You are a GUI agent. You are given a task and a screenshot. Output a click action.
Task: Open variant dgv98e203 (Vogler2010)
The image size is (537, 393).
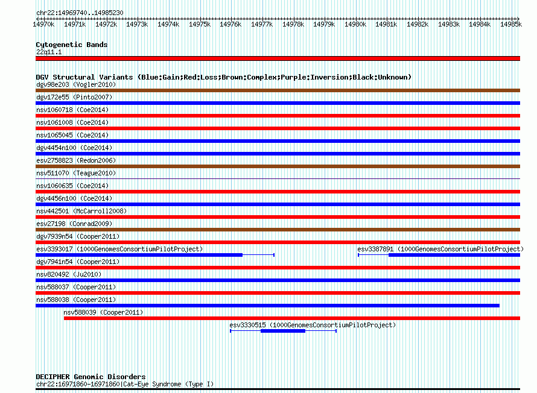[76, 84]
